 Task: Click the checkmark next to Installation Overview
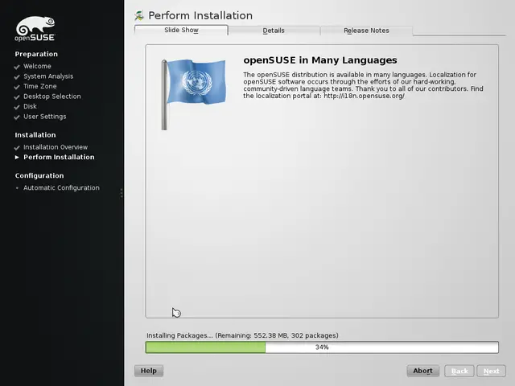coord(17,148)
